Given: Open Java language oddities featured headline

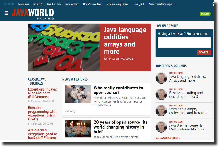Looking at the screenshot, I should click(125, 40).
